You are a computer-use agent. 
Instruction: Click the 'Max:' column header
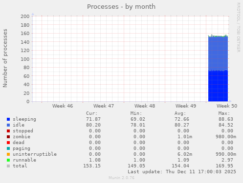click(x=224, y=113)
